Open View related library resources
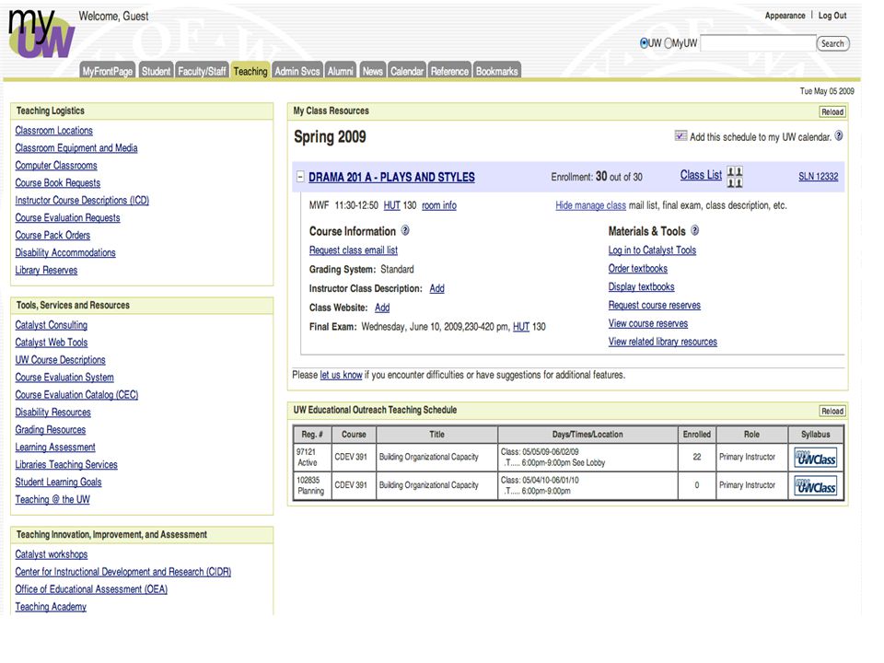This screenshot has width=884, height=663. click(662, 342)
